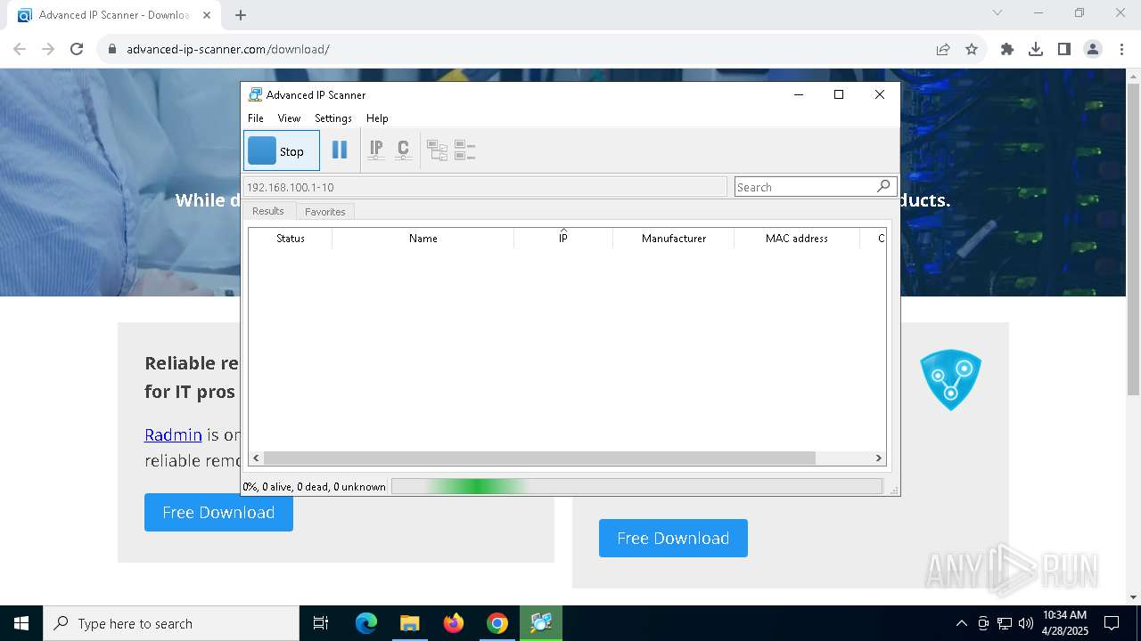Open the Chrome three-dot menu
1141x641 pixels.
pos(1121,49)
